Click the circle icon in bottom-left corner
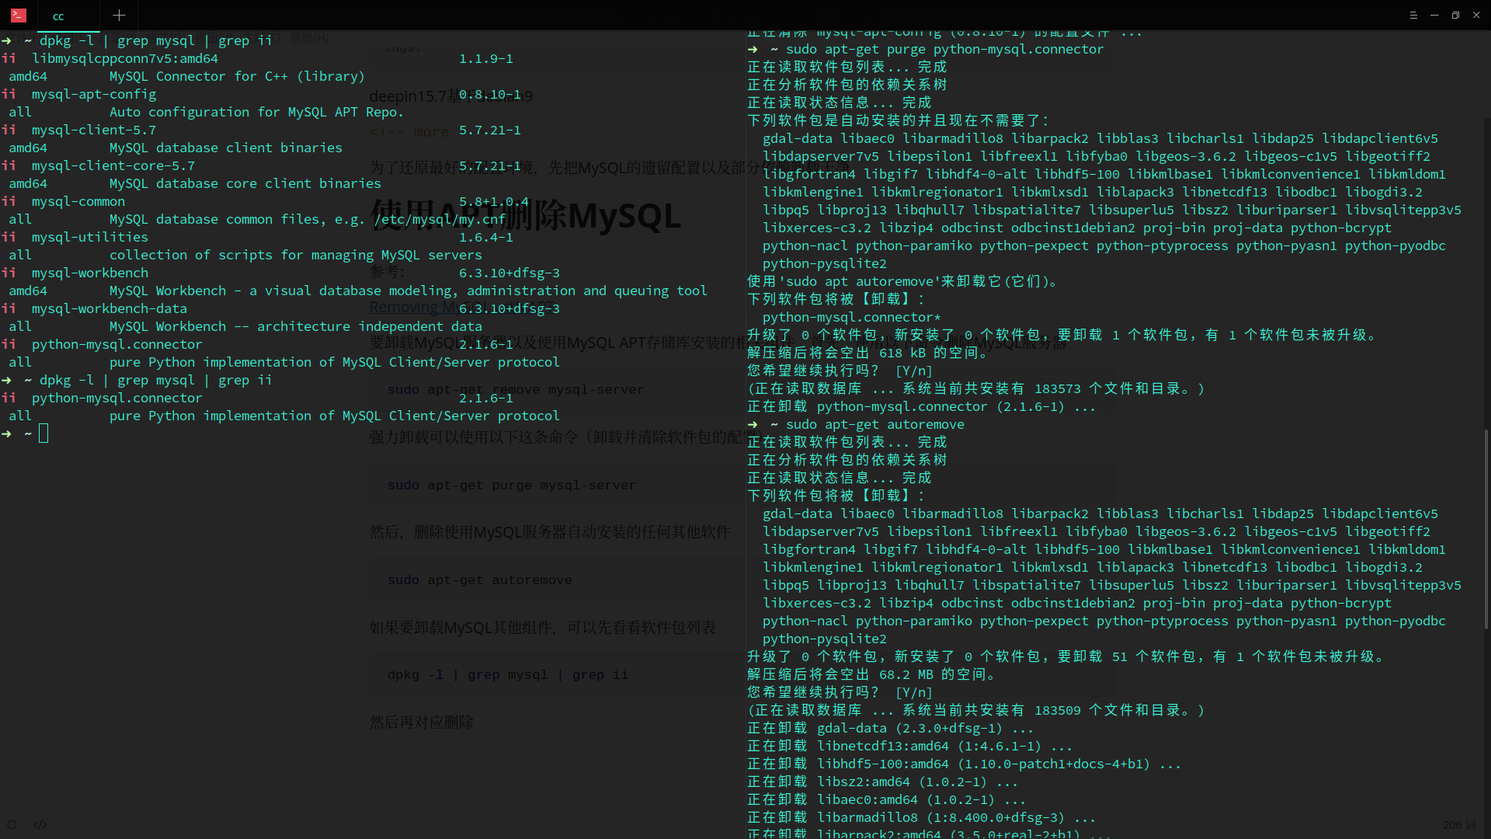 [x=12, y=824]
